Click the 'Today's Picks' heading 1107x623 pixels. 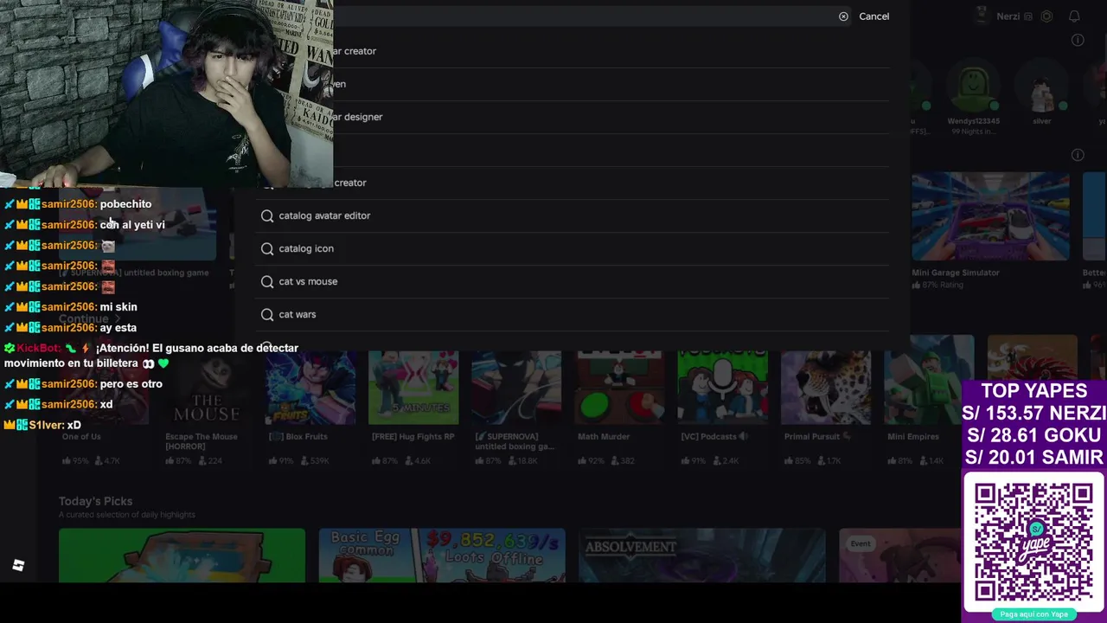(x=95, y=501)
